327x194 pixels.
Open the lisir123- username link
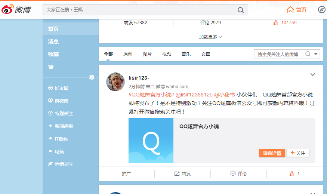[139, 78]
